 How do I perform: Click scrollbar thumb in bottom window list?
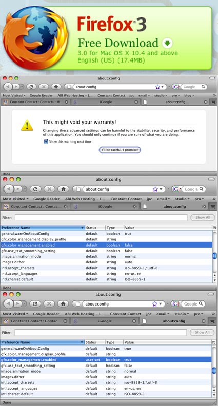pos(214,371)
